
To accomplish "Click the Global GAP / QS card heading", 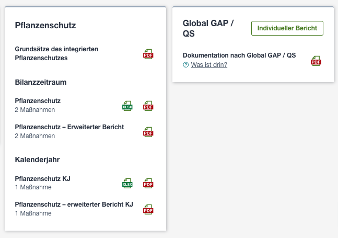I will (x=208, y=28).
